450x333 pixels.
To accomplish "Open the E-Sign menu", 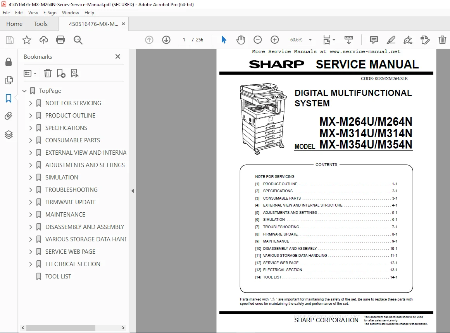I will [x=50, y=13].
